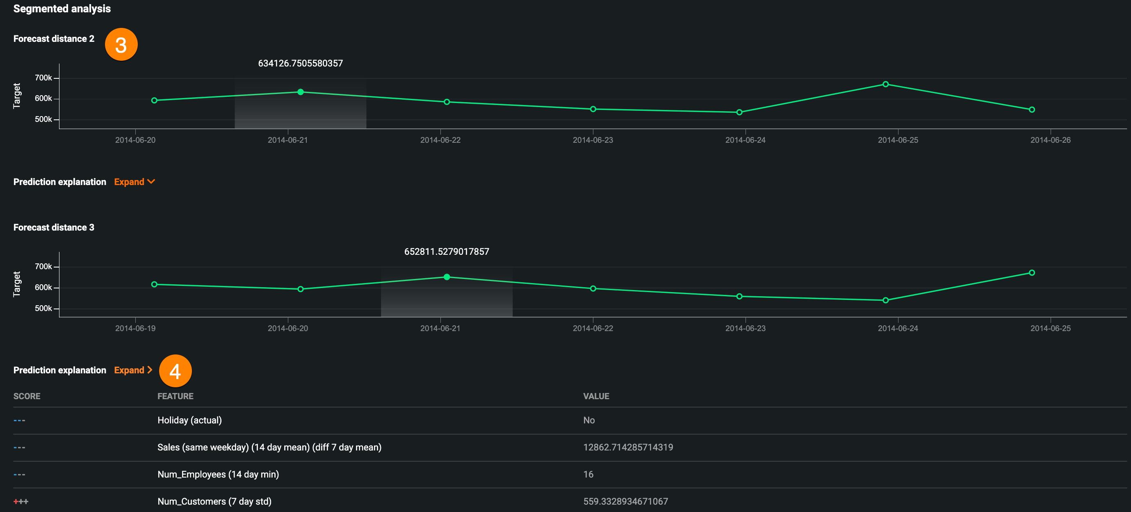This screenshot has height=512, width=1131.
Task: Click the first data point in Forecast distance 3 chart
Action: point(154,285)
